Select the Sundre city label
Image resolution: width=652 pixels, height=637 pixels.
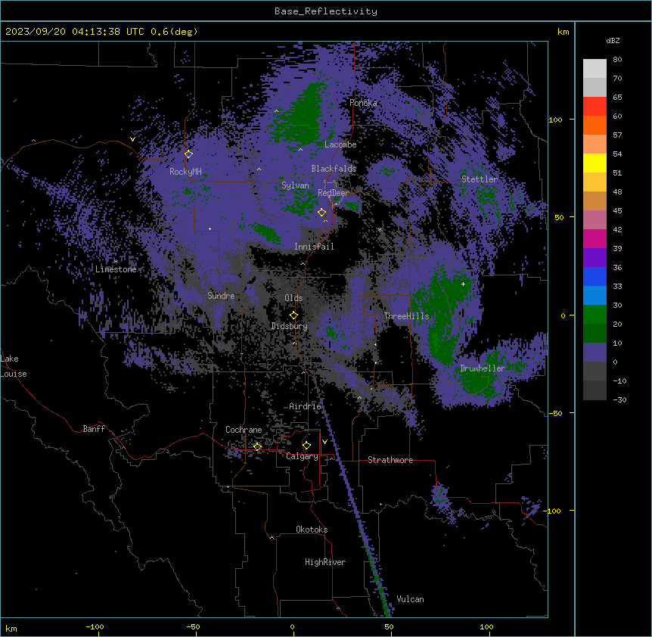click(x=221, y=296)
